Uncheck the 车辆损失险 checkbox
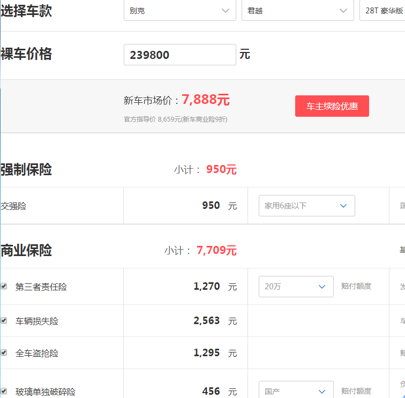 4,320
